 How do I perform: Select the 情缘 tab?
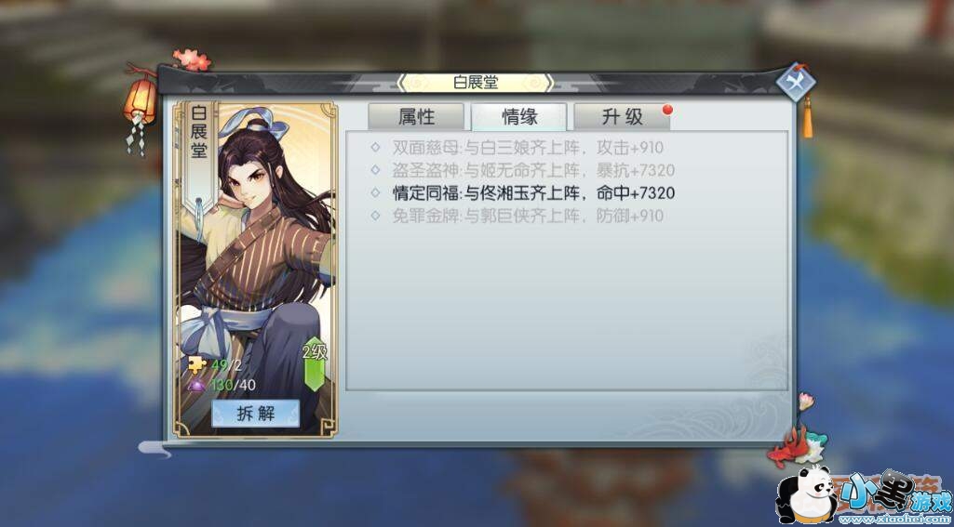point(519,116)
